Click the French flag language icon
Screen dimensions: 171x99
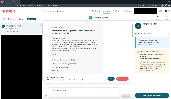click(x=166, y=11)
